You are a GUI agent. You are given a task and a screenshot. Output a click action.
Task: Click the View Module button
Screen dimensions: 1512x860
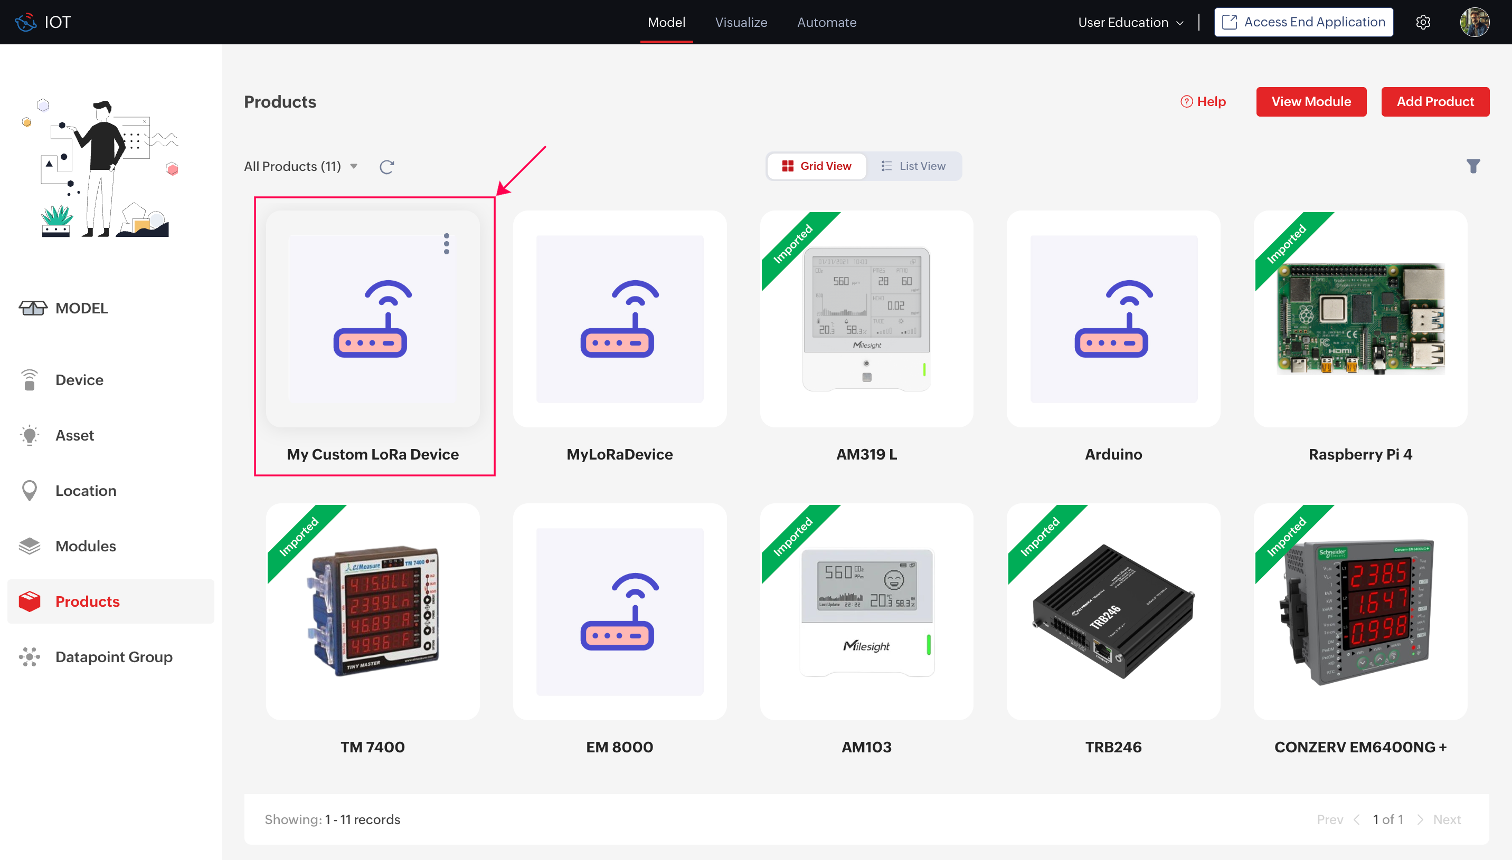click(x=1310, y=102)
